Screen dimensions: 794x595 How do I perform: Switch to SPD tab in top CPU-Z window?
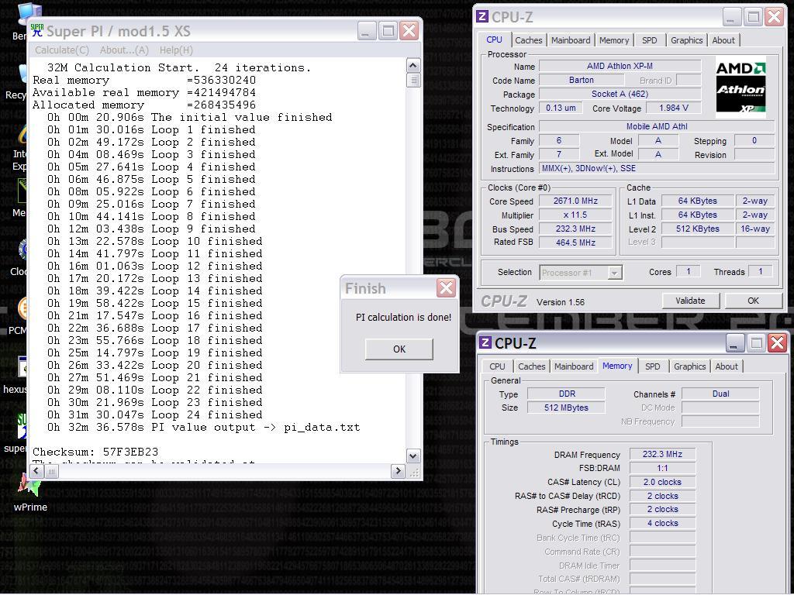(x=649, y=40)
